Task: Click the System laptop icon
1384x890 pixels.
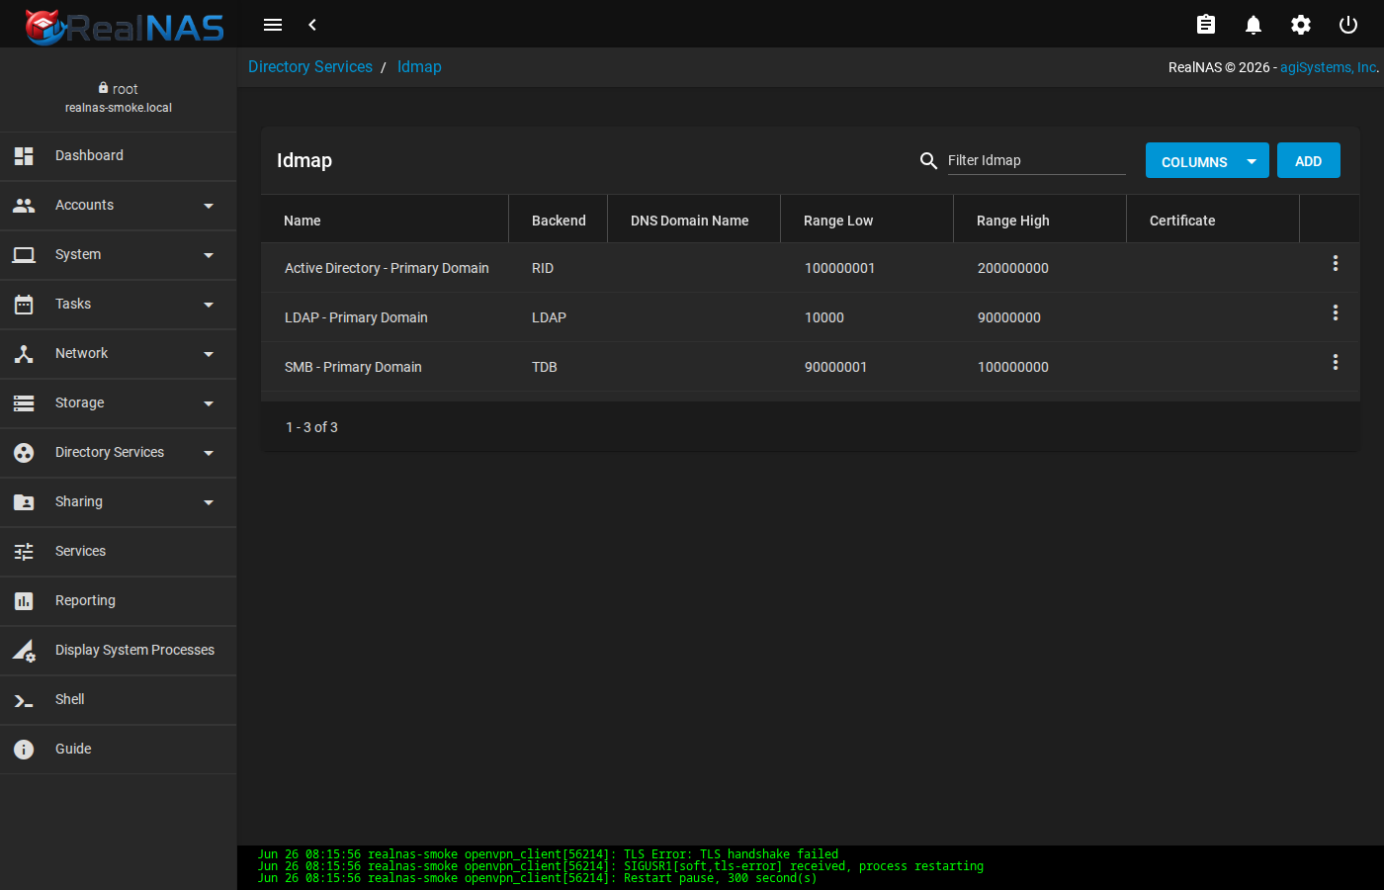Action: [24, 254]
